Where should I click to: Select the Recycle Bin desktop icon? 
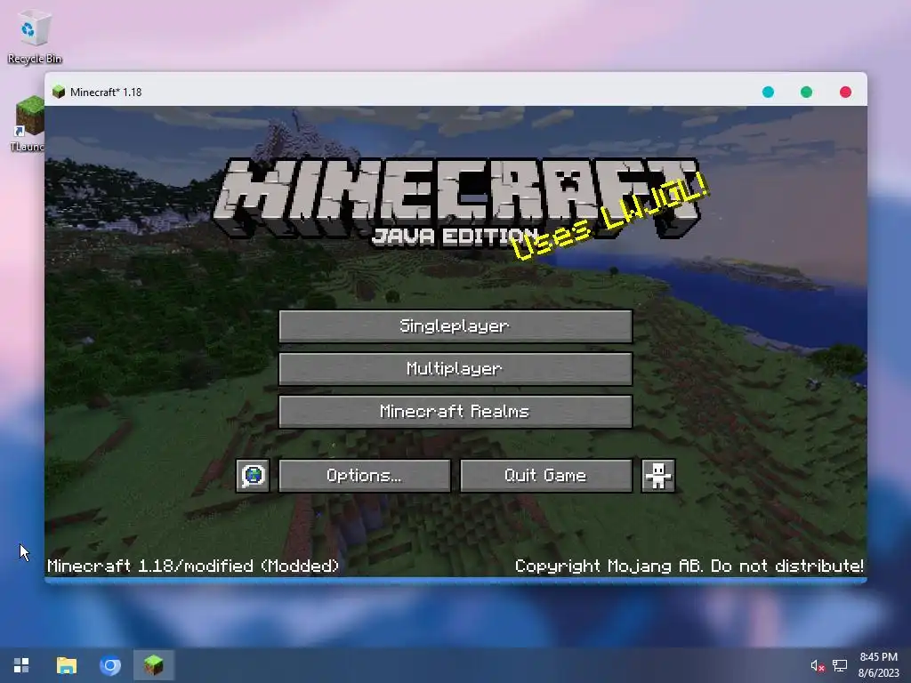click(x=35, y=36)
